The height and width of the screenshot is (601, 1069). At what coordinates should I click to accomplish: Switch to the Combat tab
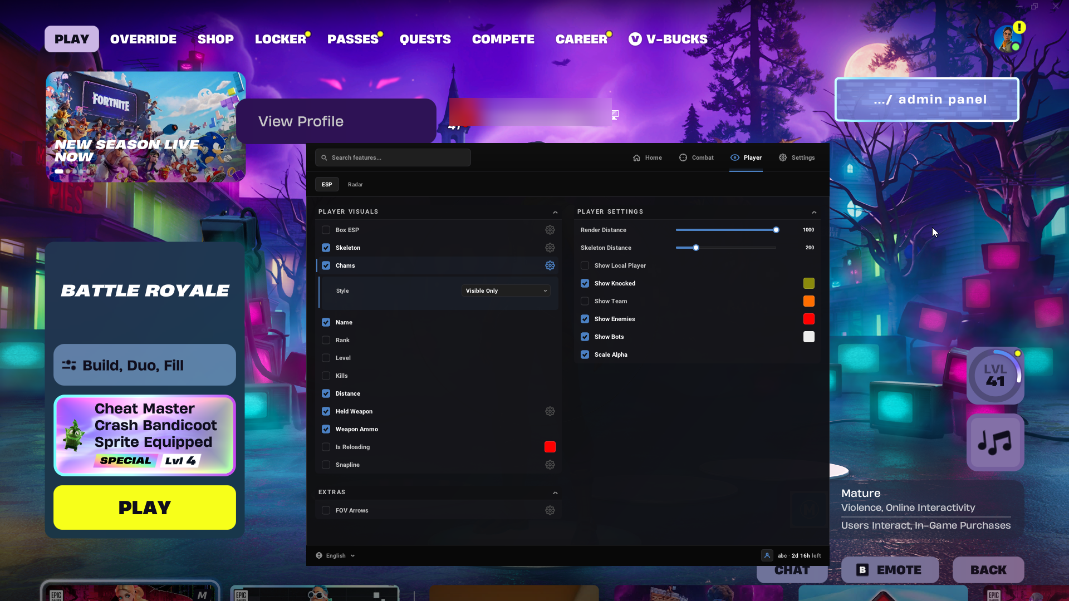[697, 157]
